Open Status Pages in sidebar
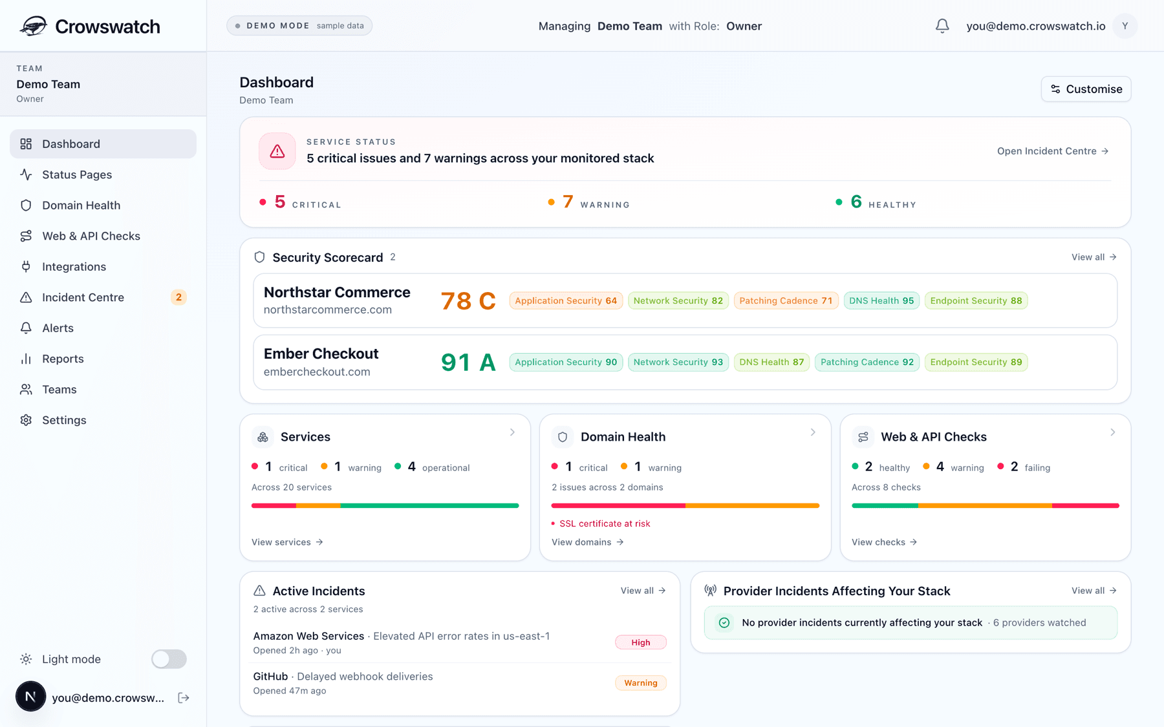 tap(103, 174)
